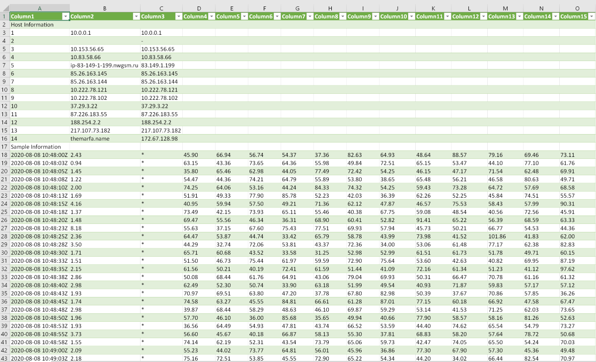
Task: Click the cell containing 172.67.128.98
Action: (161, 139)
